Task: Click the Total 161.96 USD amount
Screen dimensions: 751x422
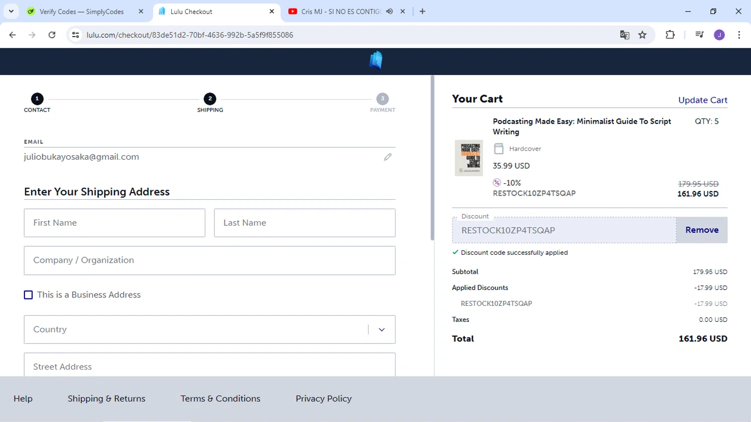Action: 703,339
